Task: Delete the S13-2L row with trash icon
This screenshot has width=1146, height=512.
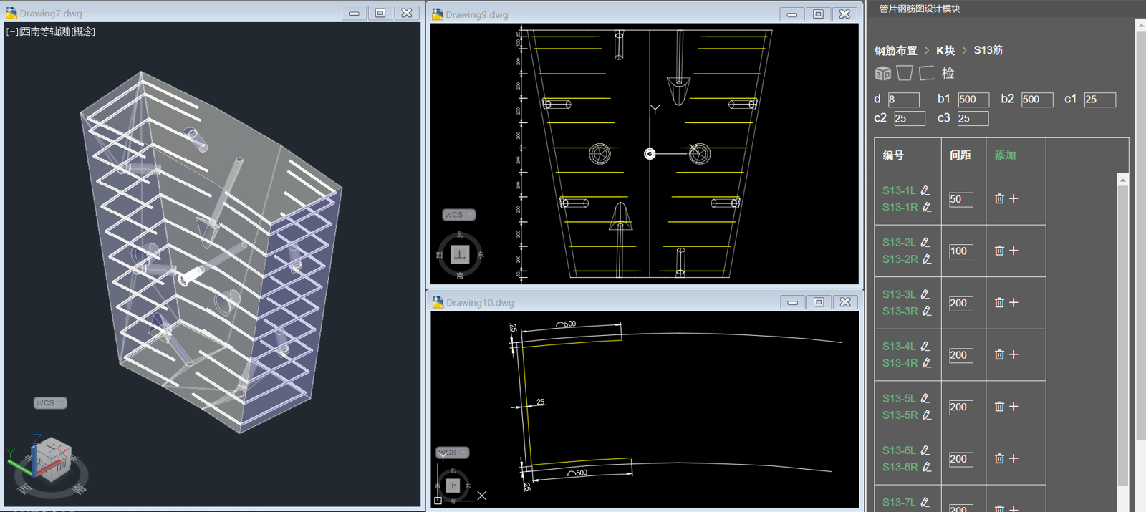Action: pyautogui.click(x=999, y=251)
